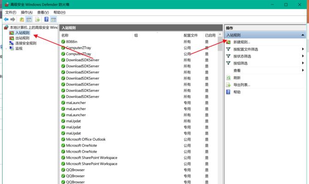309x184 pixels.
Task: Toggle the console tree pane toolbar icon
Action: (x=29, y=19)
